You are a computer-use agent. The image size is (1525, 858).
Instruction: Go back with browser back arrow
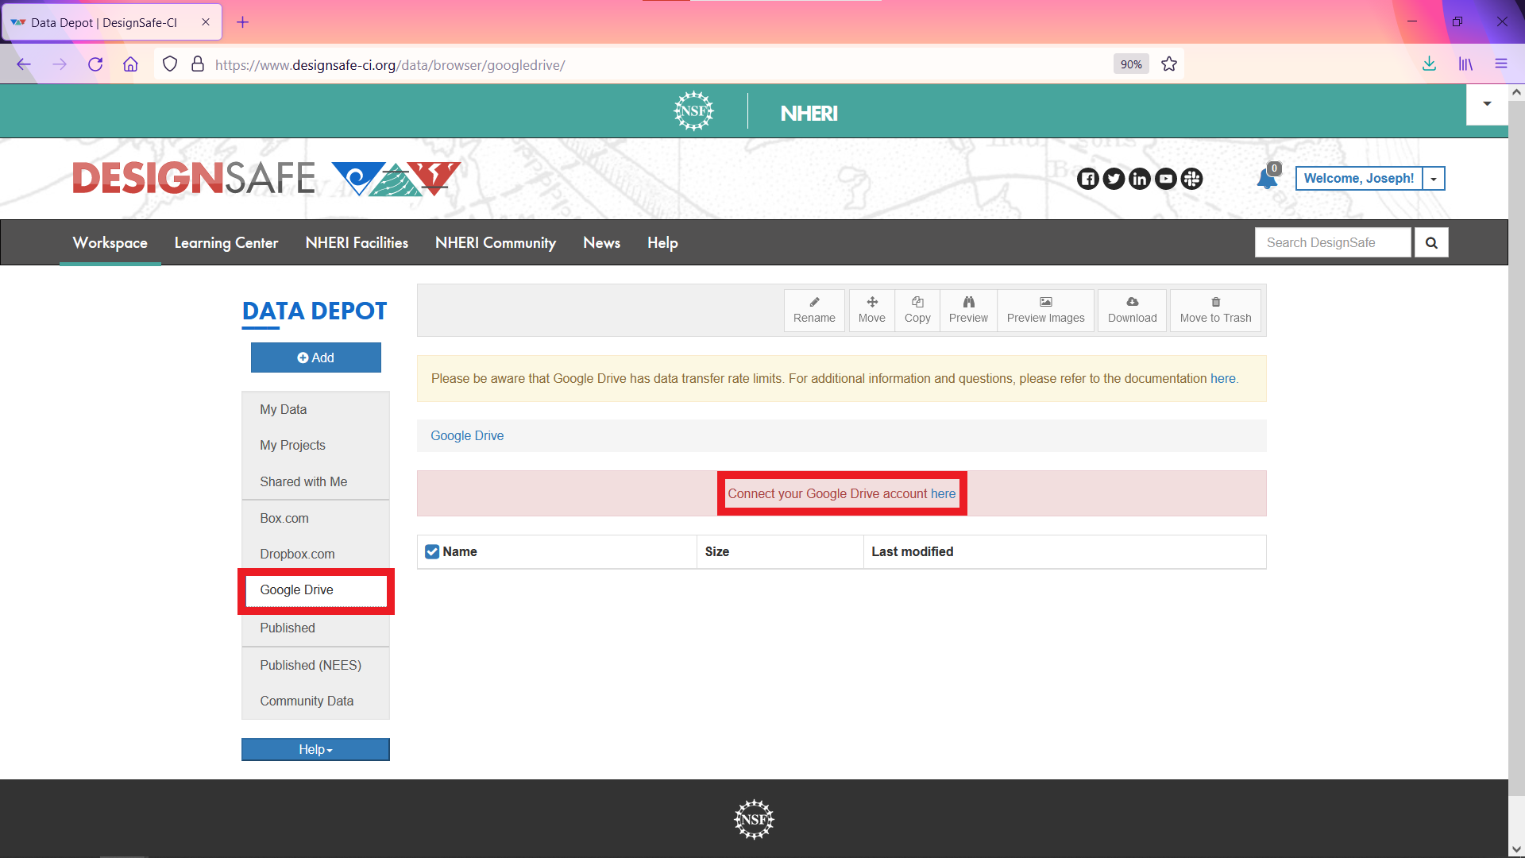click(x=24, y=64)
